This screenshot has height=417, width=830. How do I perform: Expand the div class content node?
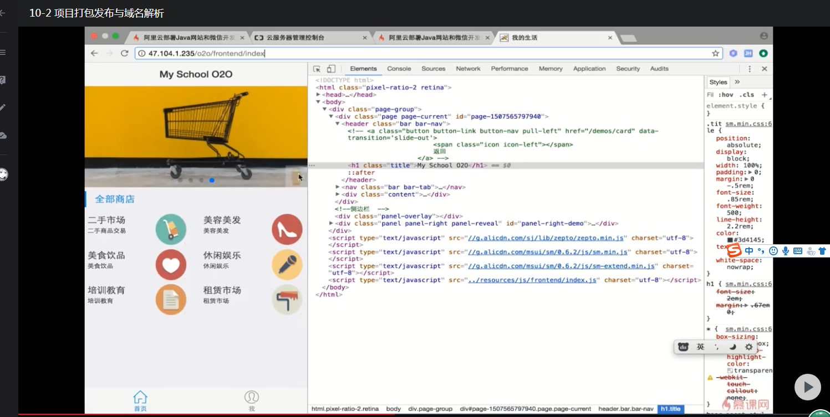[338, 194]
